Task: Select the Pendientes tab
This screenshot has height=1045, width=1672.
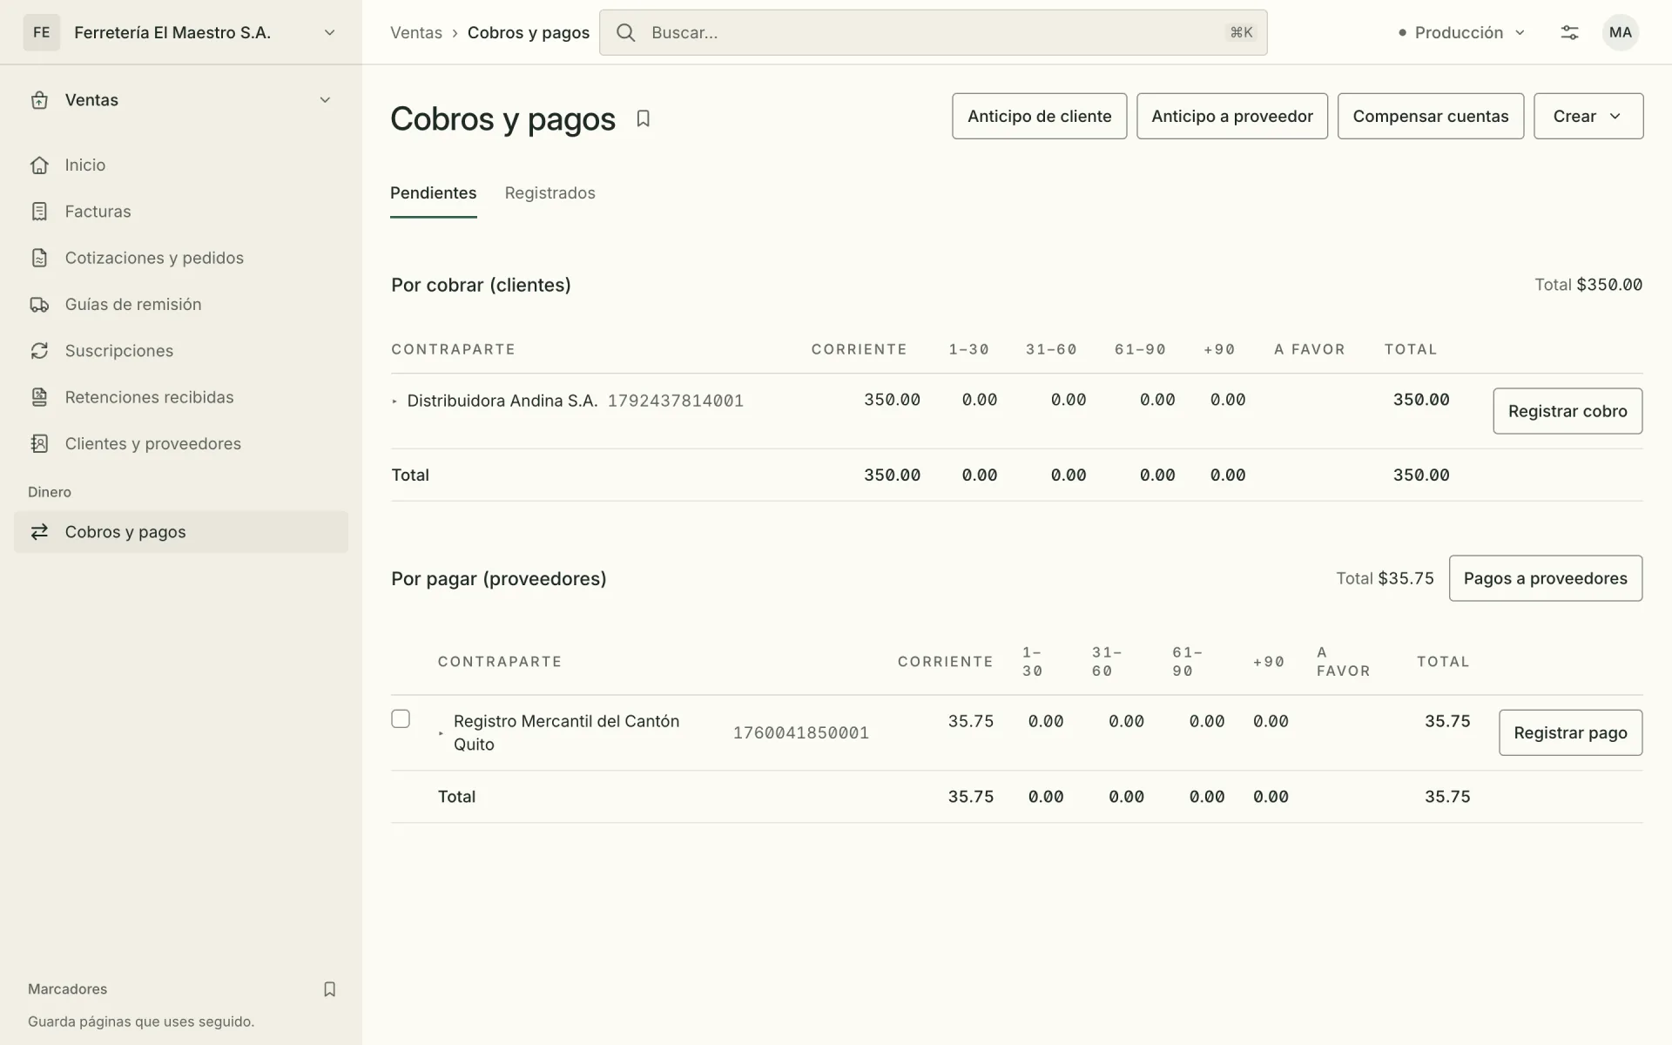Action: point(433,193)
